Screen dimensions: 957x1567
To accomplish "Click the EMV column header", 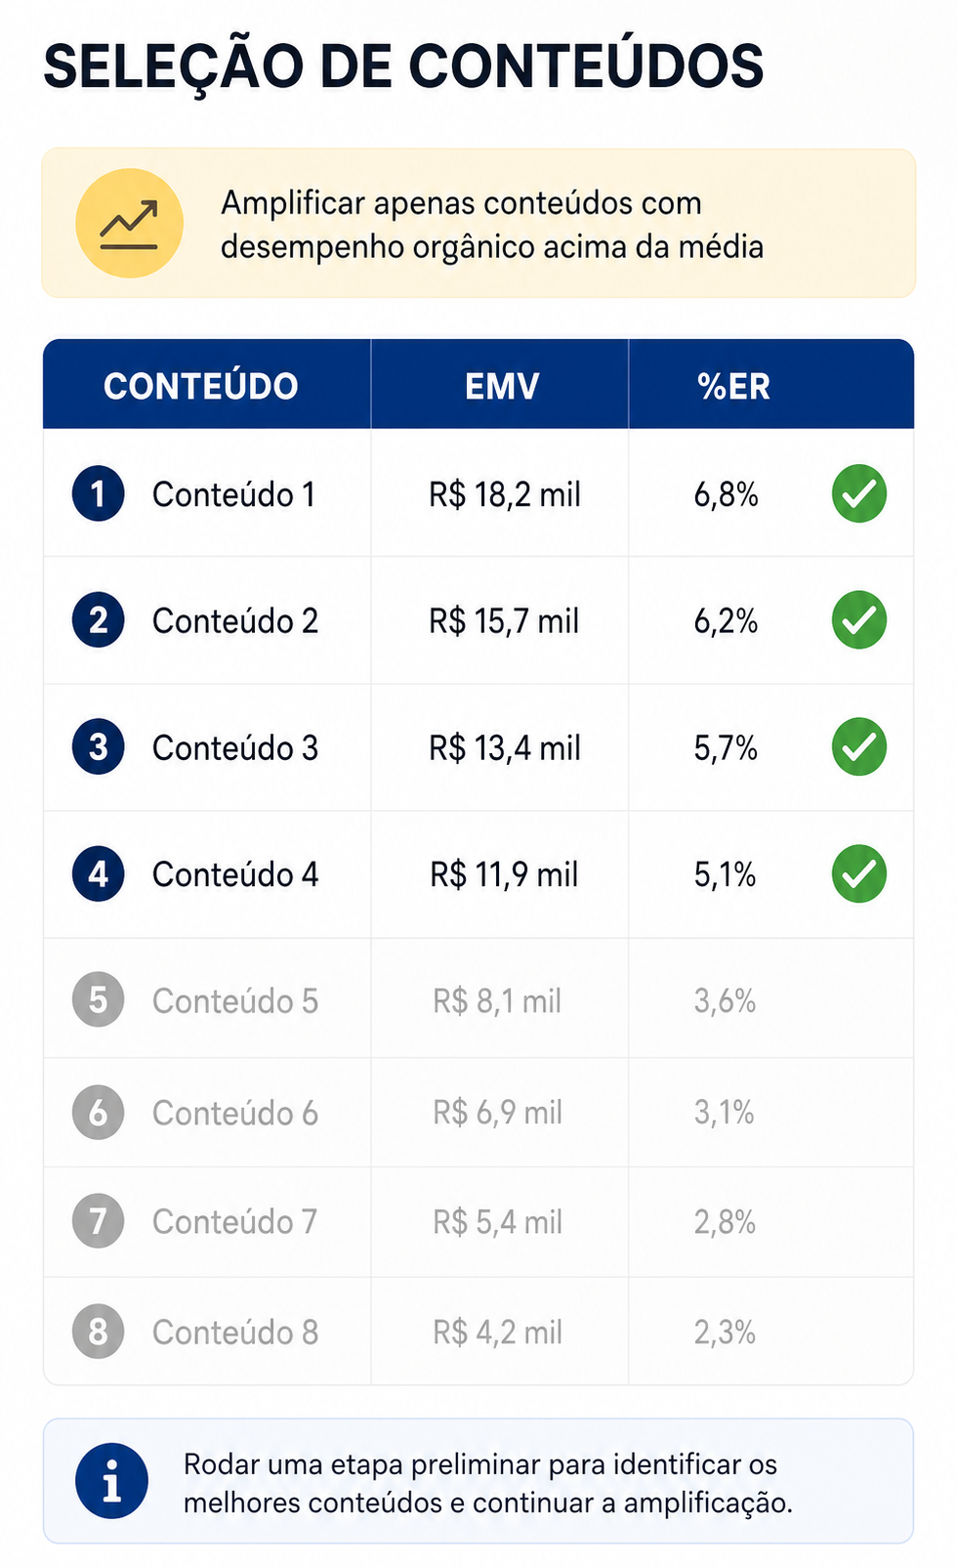I will pyautogui.click(x=502, y=386).
